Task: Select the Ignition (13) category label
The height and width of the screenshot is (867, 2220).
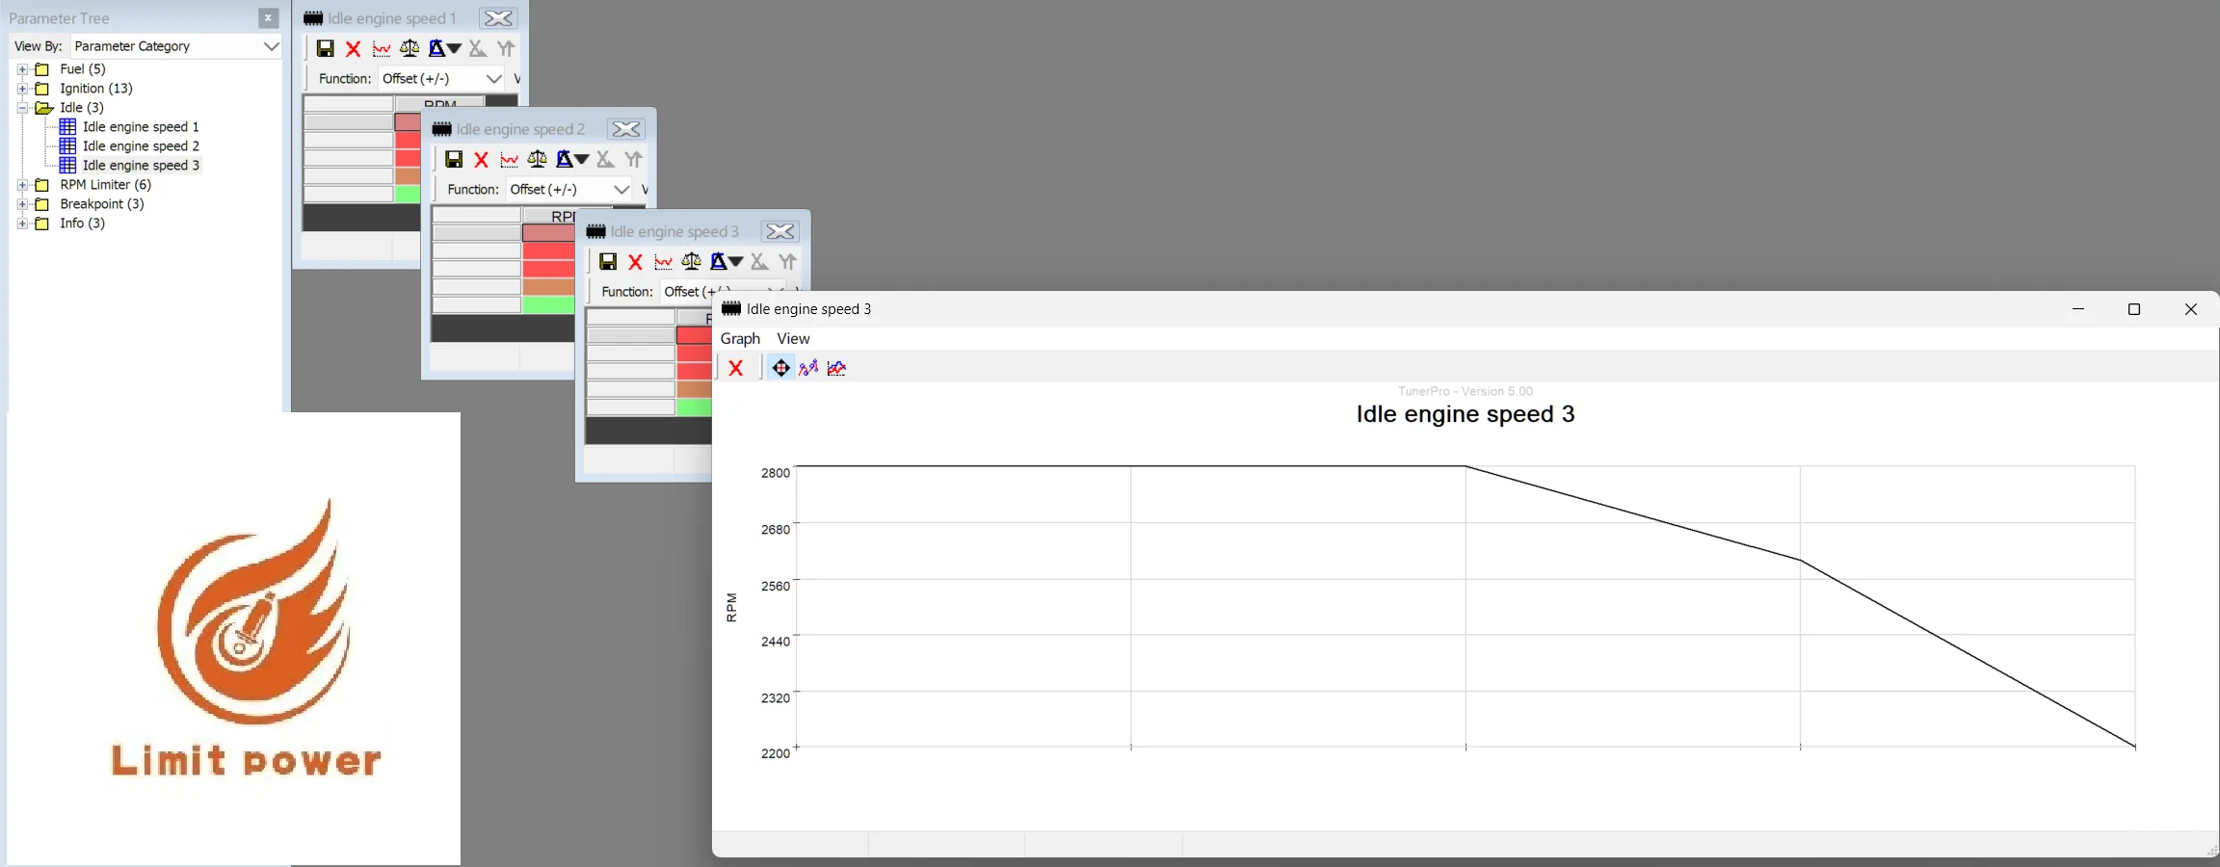Action: pyautogui.click(x=96, y=89)
